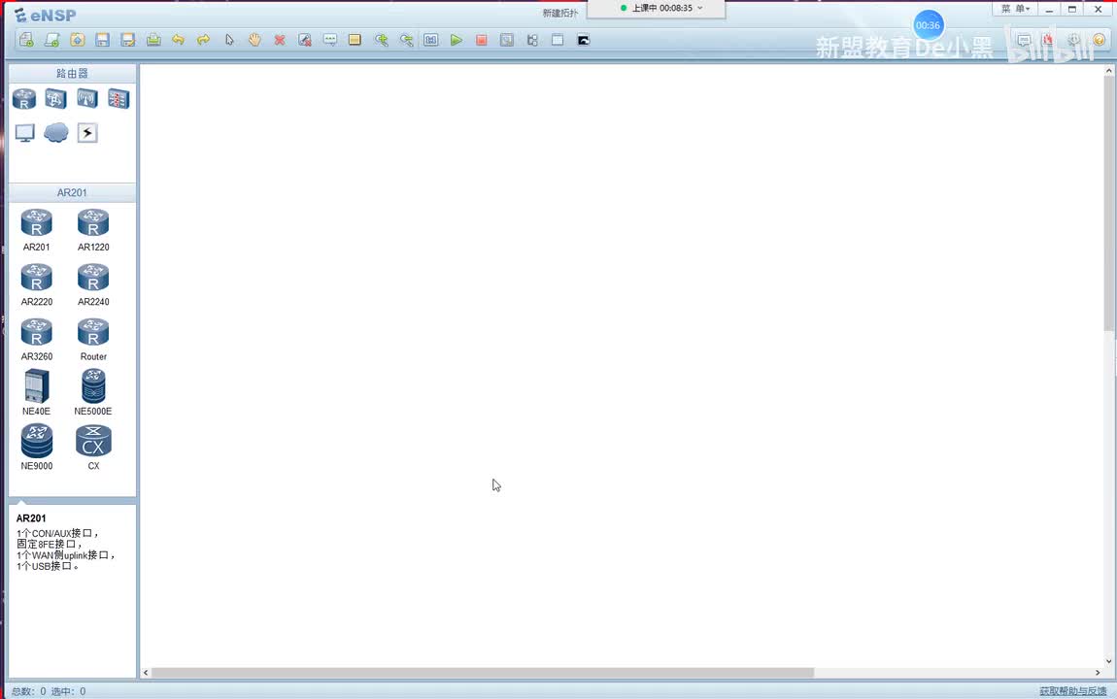The image size is (1117, 699).
Task: Click the canvas scroll-up arrow
Action: (1109, 71)
